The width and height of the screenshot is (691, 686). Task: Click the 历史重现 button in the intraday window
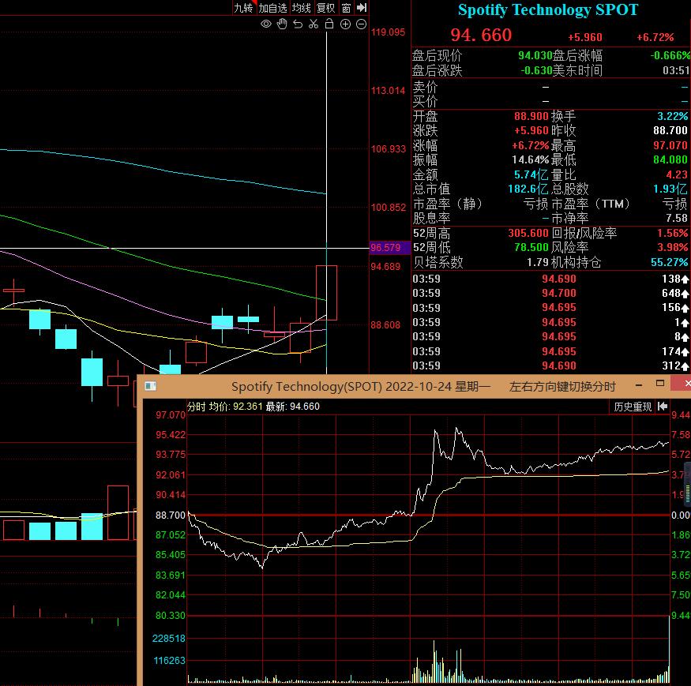click(x=633, y=407)
